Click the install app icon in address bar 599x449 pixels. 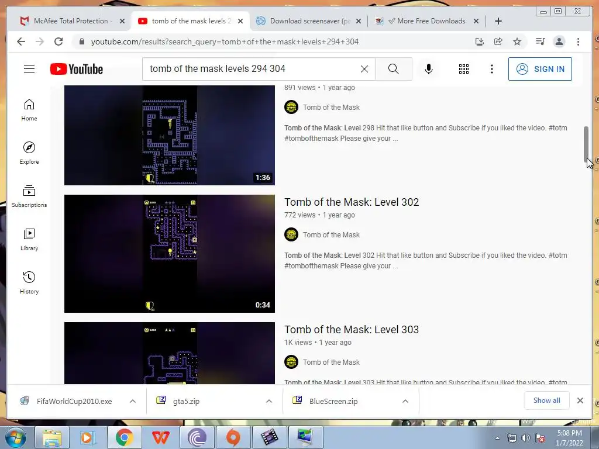pos(480,42)
